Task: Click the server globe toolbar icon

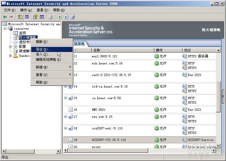Action: point(73,17)
